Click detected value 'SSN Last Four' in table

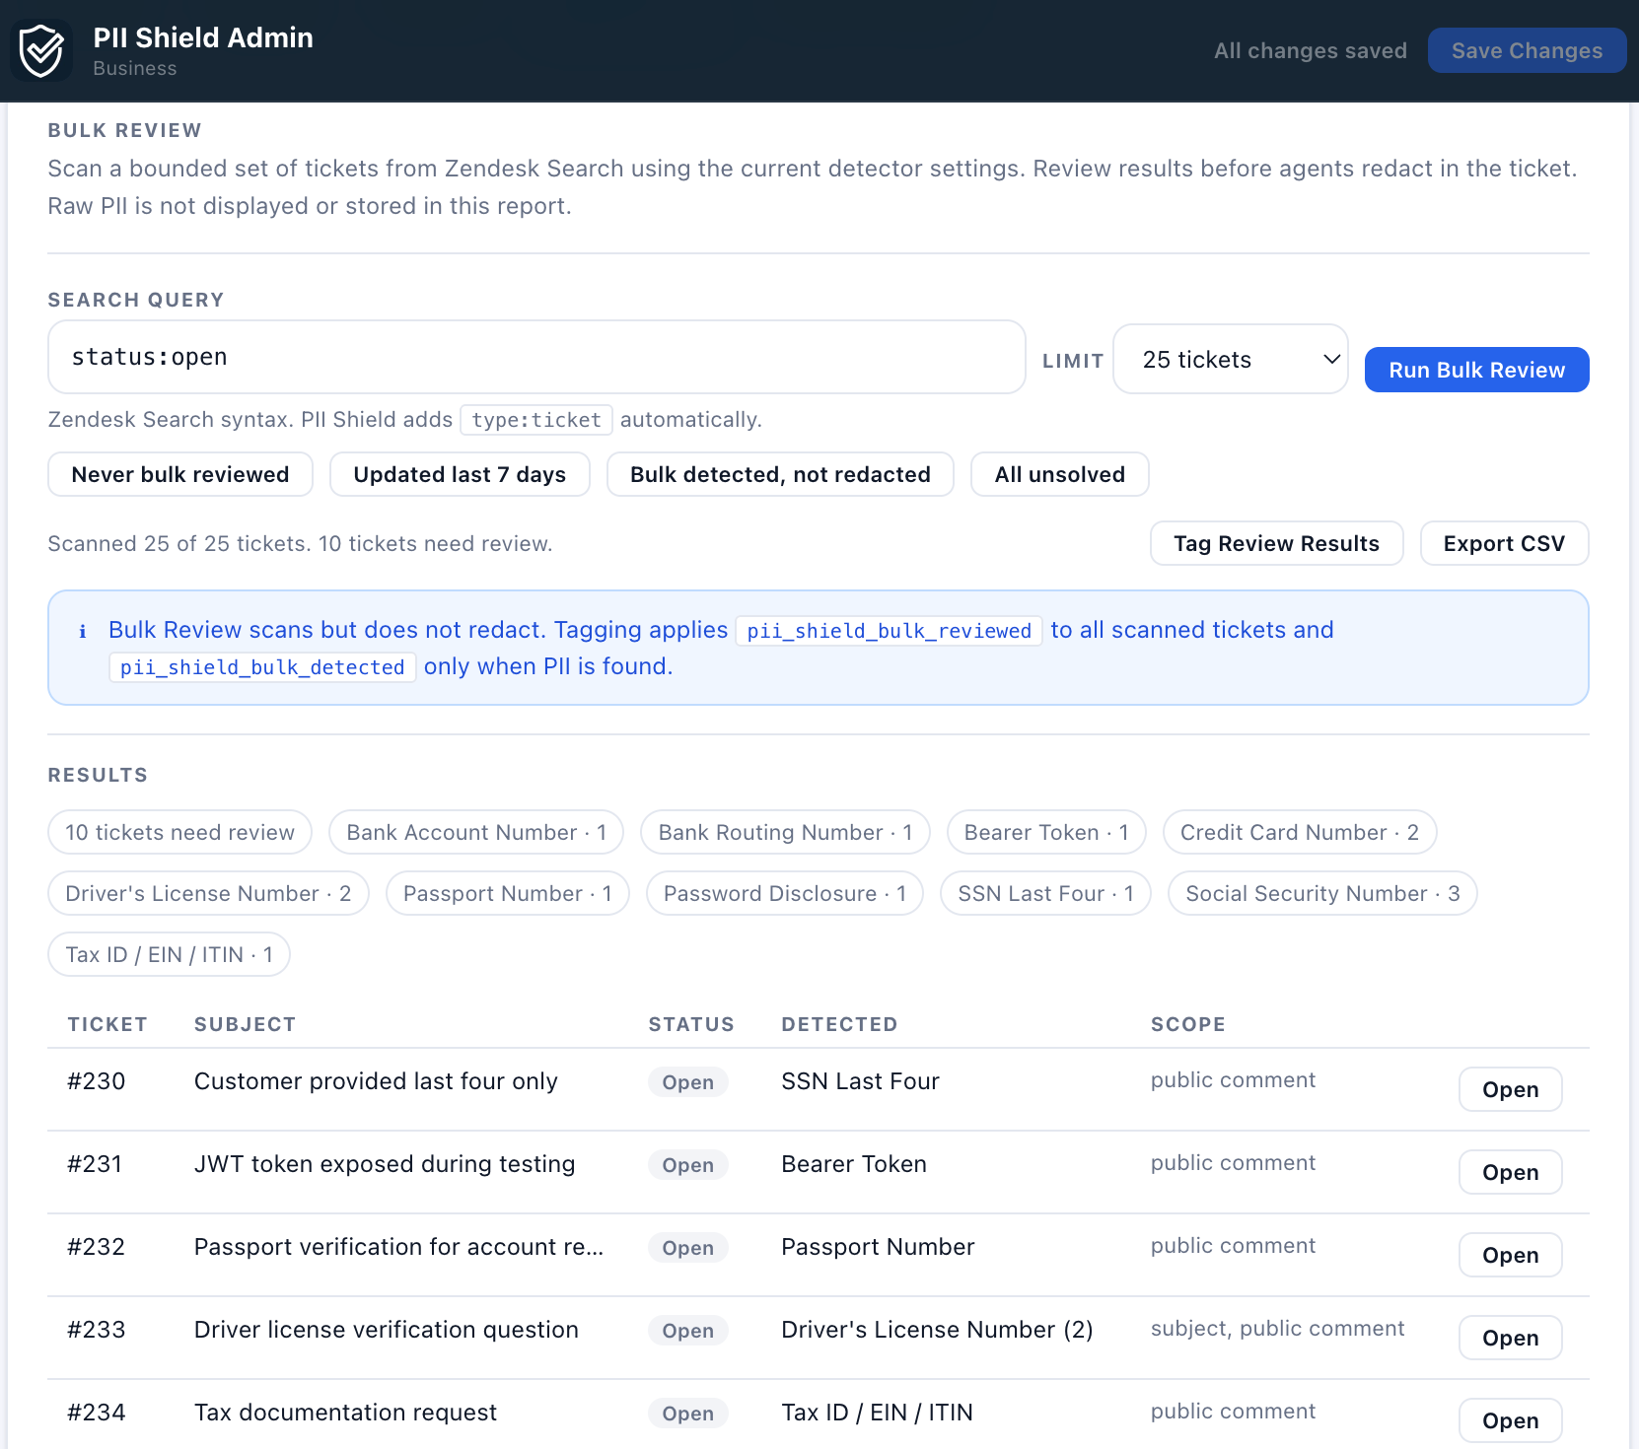pos(860,1081)
